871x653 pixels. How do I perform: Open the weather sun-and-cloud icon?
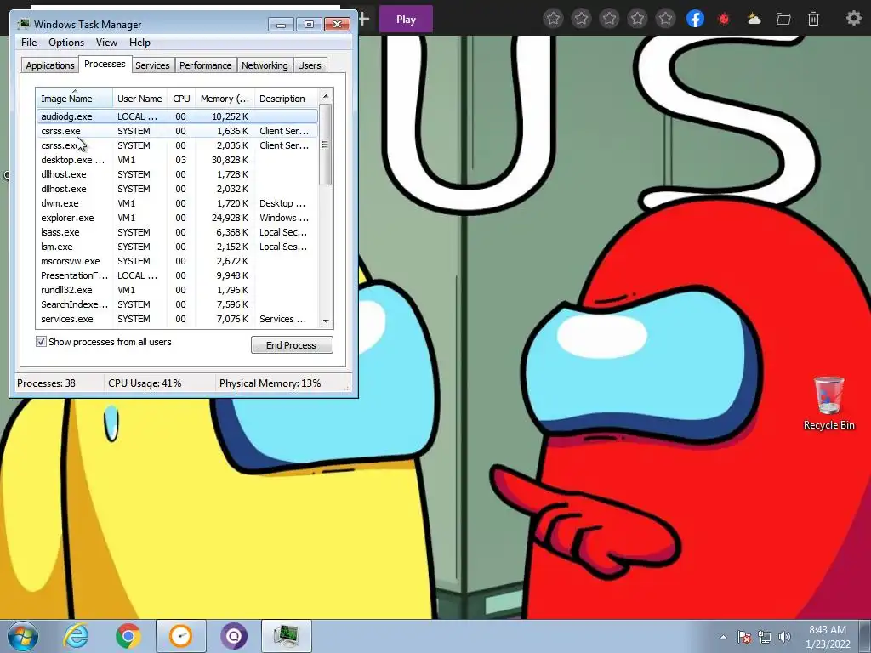point(754,20)
